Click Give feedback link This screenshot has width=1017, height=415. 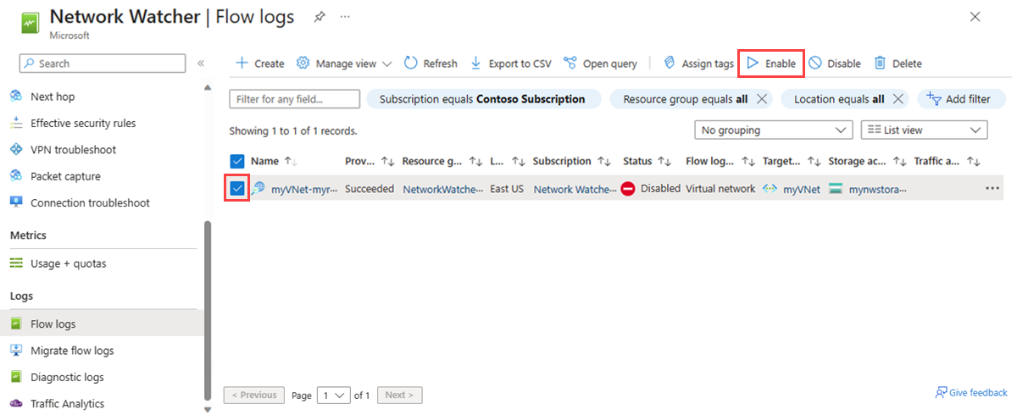tap(971, 393)
